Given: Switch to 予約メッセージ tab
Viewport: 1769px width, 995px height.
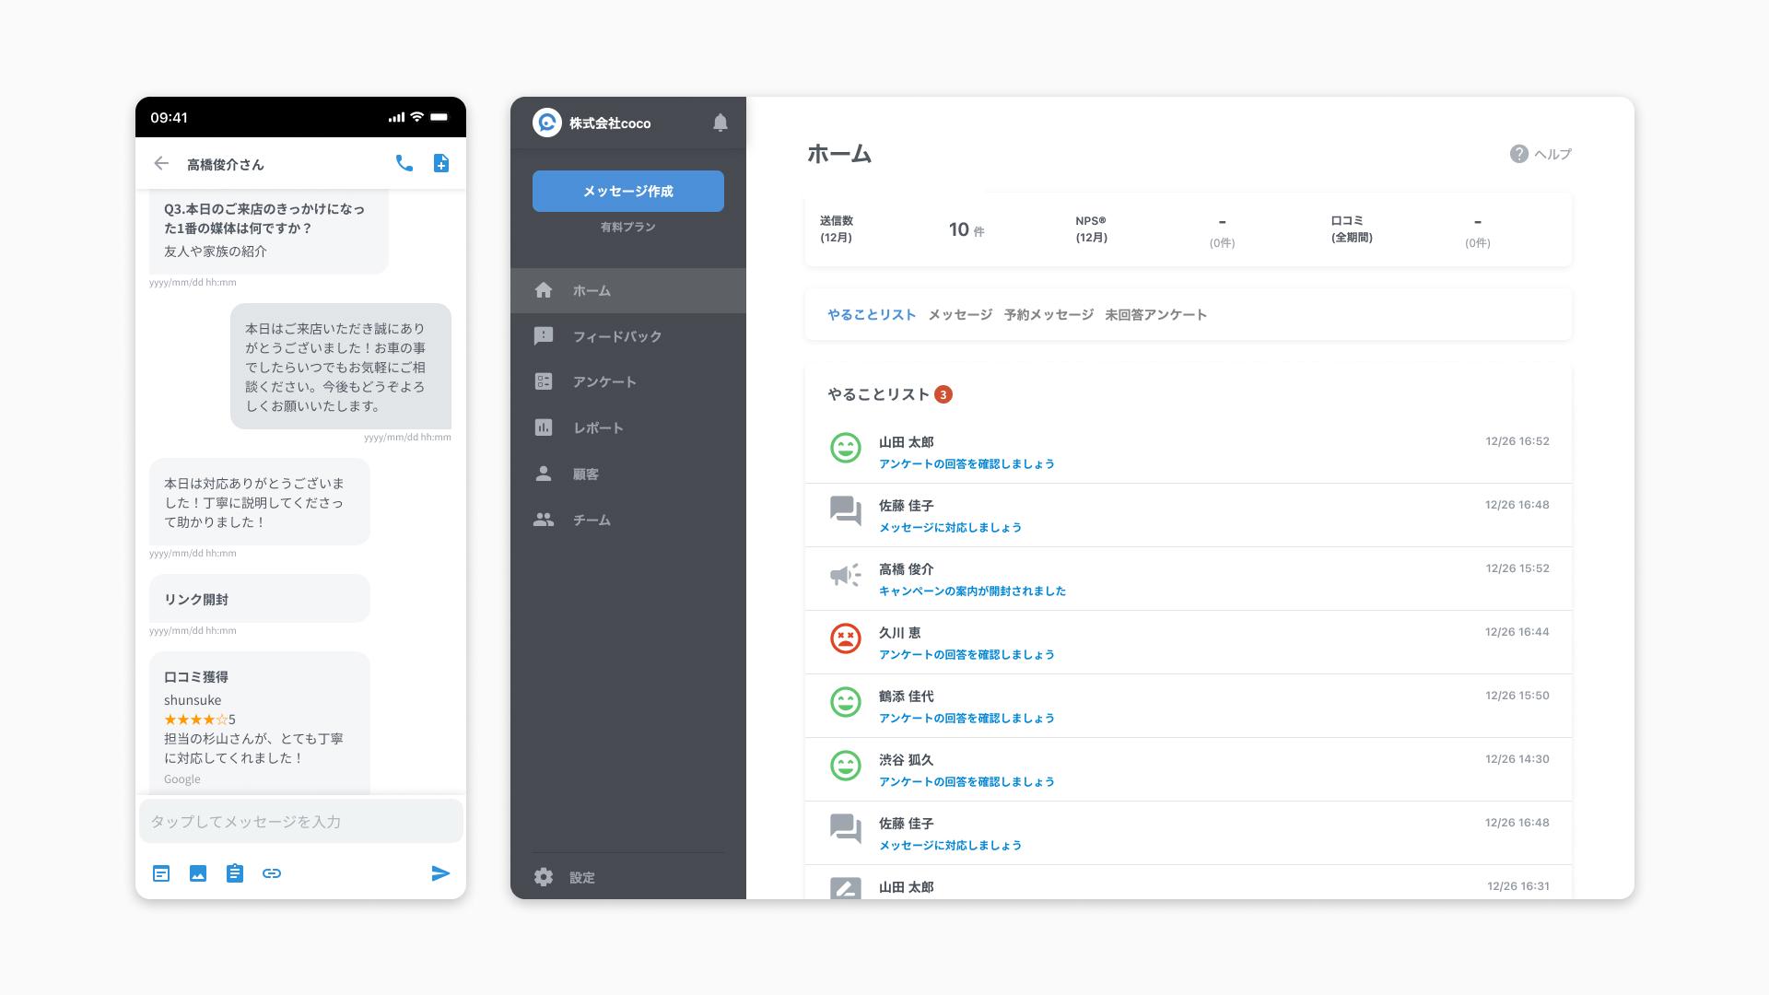Looking at the screenshot, I should (1049, 314).
